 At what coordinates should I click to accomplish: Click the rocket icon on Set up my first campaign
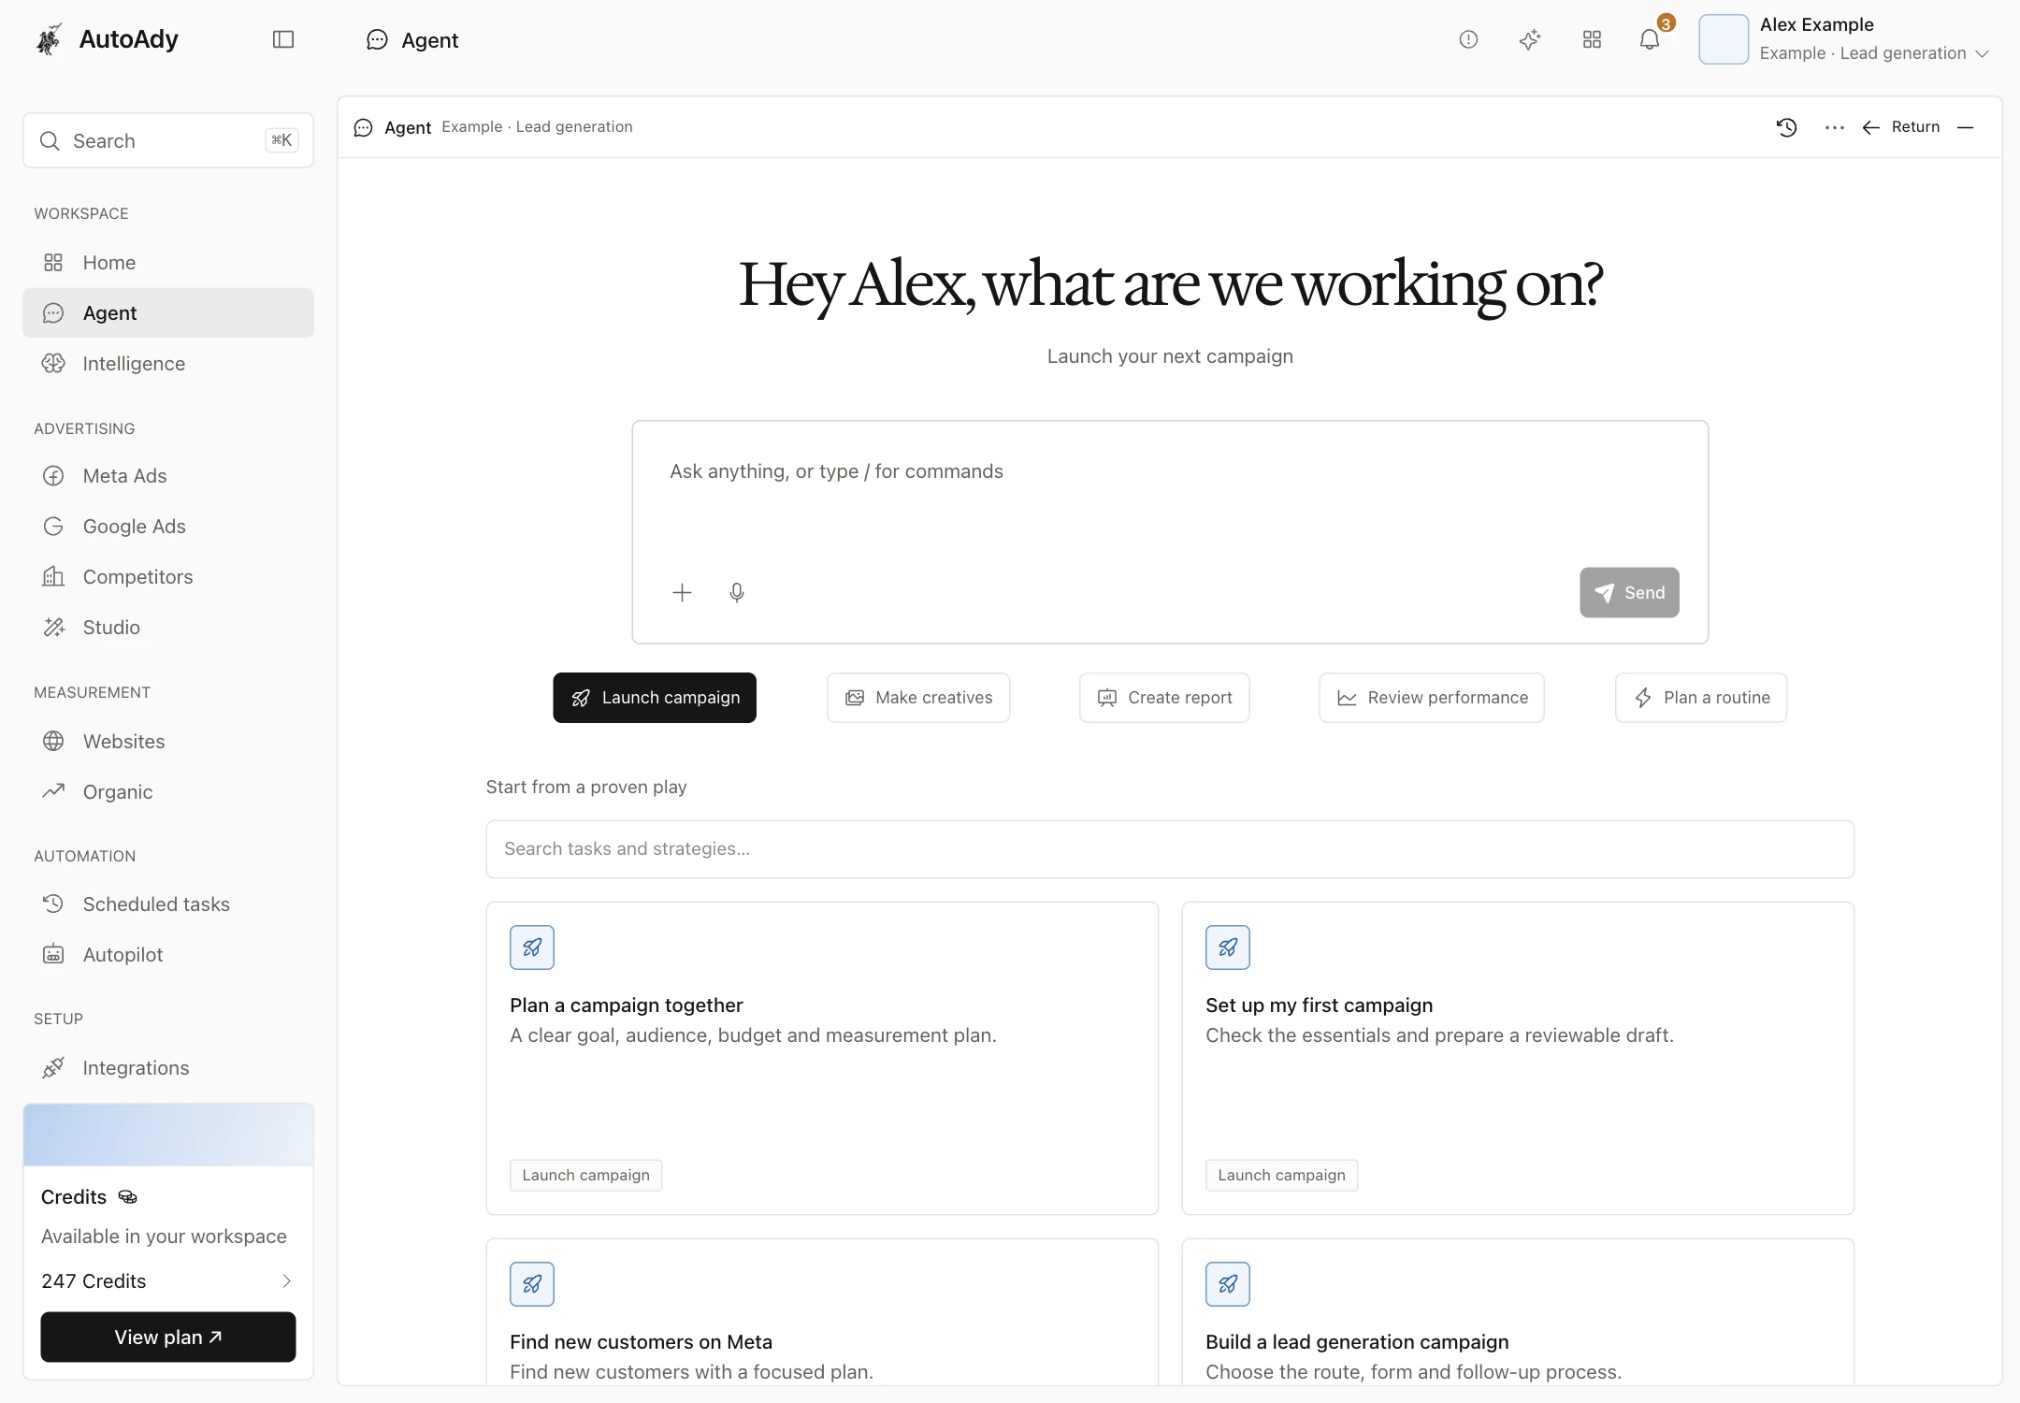[1228, 947]
